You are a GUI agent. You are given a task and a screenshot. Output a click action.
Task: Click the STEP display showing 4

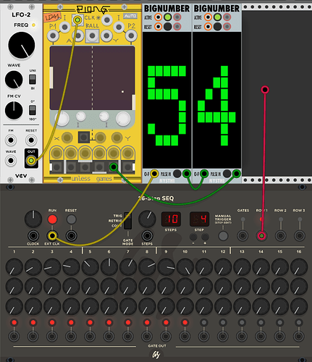coord(199,219)
